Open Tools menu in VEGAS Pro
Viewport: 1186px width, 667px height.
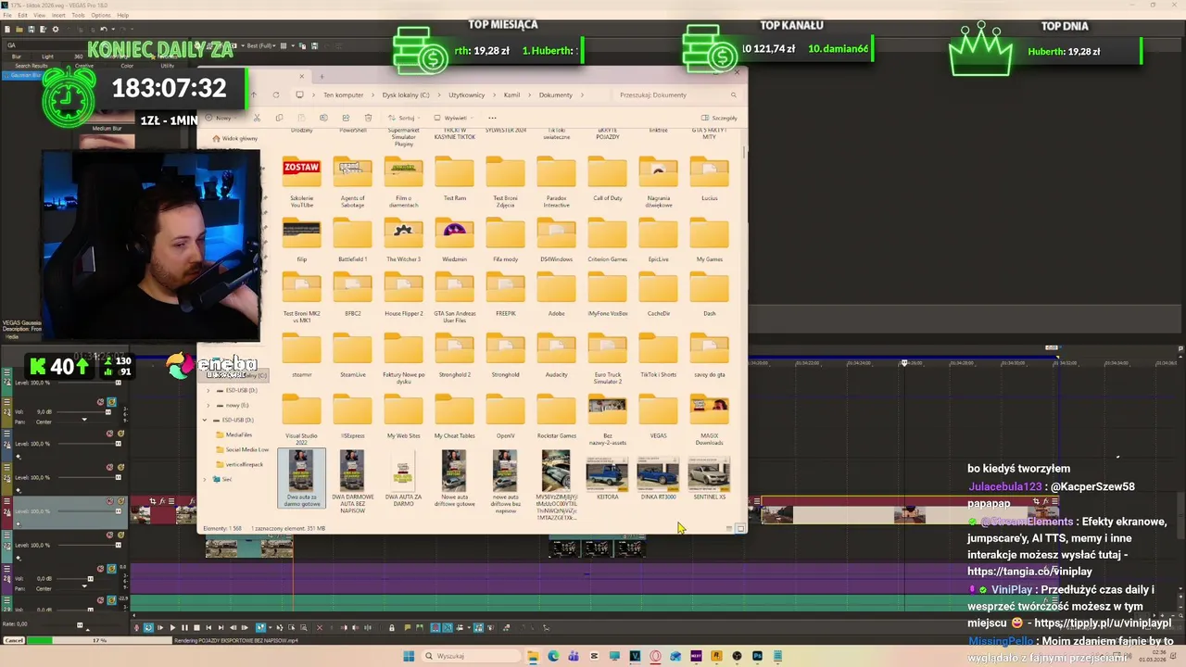click(x=78, y=15)
